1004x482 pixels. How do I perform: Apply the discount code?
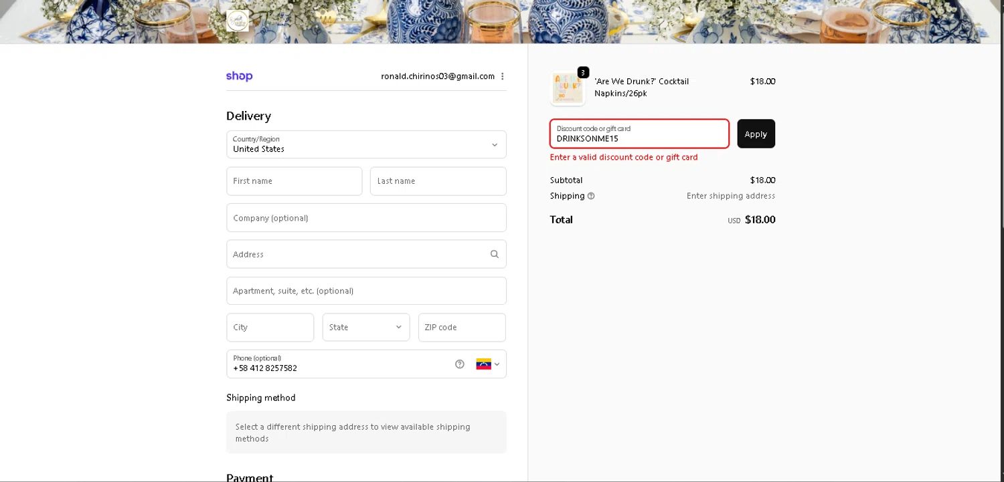pyautogui.click(x=756, y=134)
